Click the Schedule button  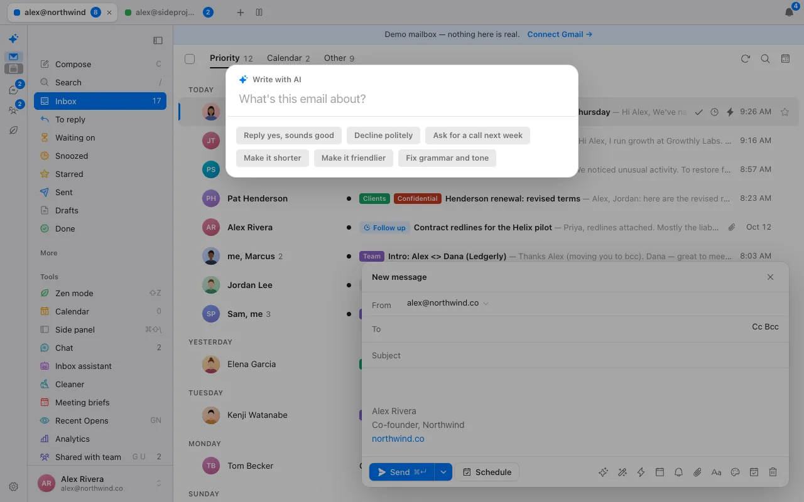(487, 472)
